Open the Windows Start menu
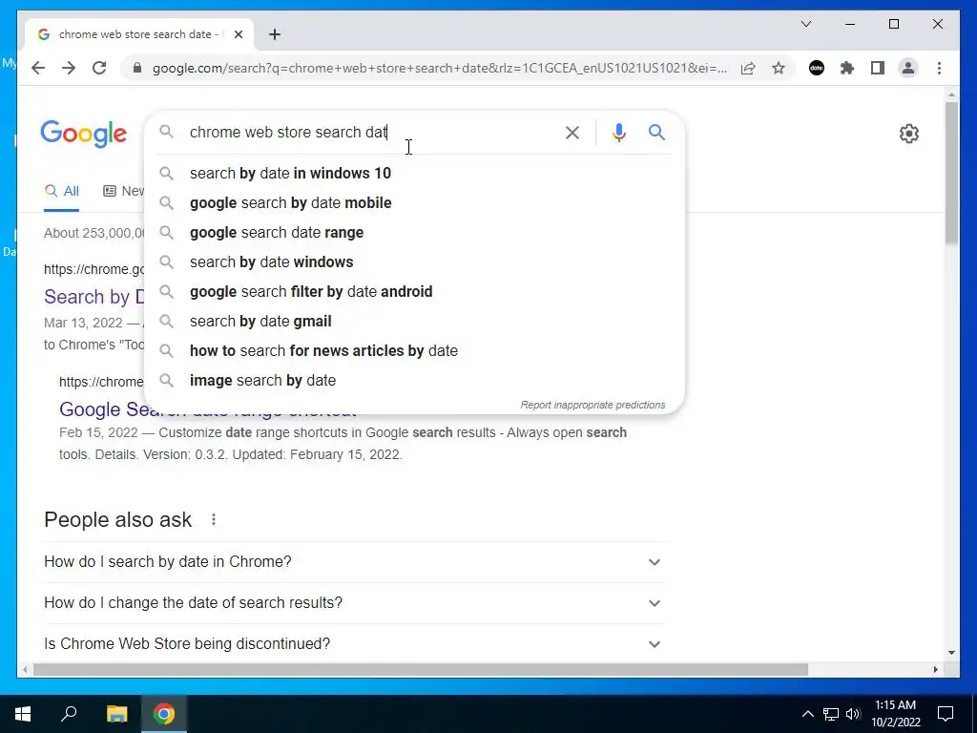This screenshot has width=977, height=733. 23,714
